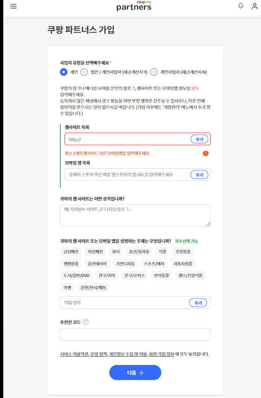Toggle the 여행 topic tag
Viewport: 261px width, 398px height.
(67, 288)
